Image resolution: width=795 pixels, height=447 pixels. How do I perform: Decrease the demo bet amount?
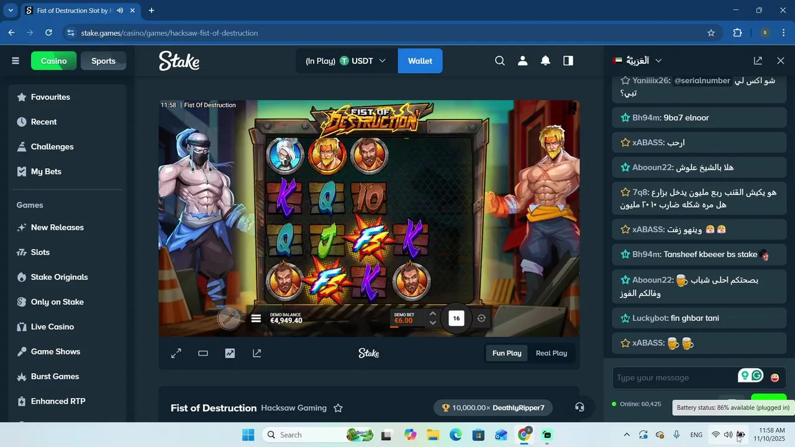(x=433, y=323)
